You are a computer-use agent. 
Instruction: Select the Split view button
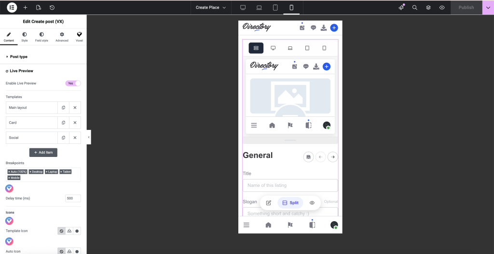(x=290, y=203)
